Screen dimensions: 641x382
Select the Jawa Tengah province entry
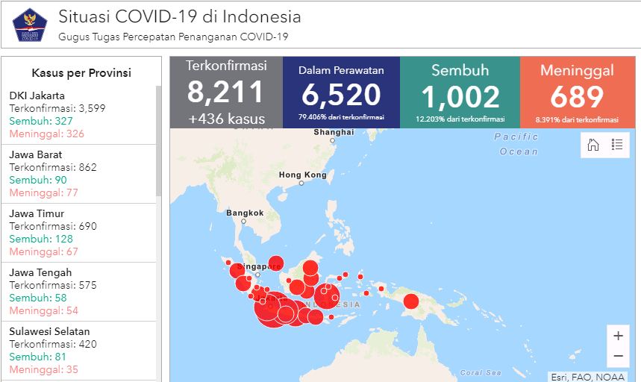pos(79,291)
